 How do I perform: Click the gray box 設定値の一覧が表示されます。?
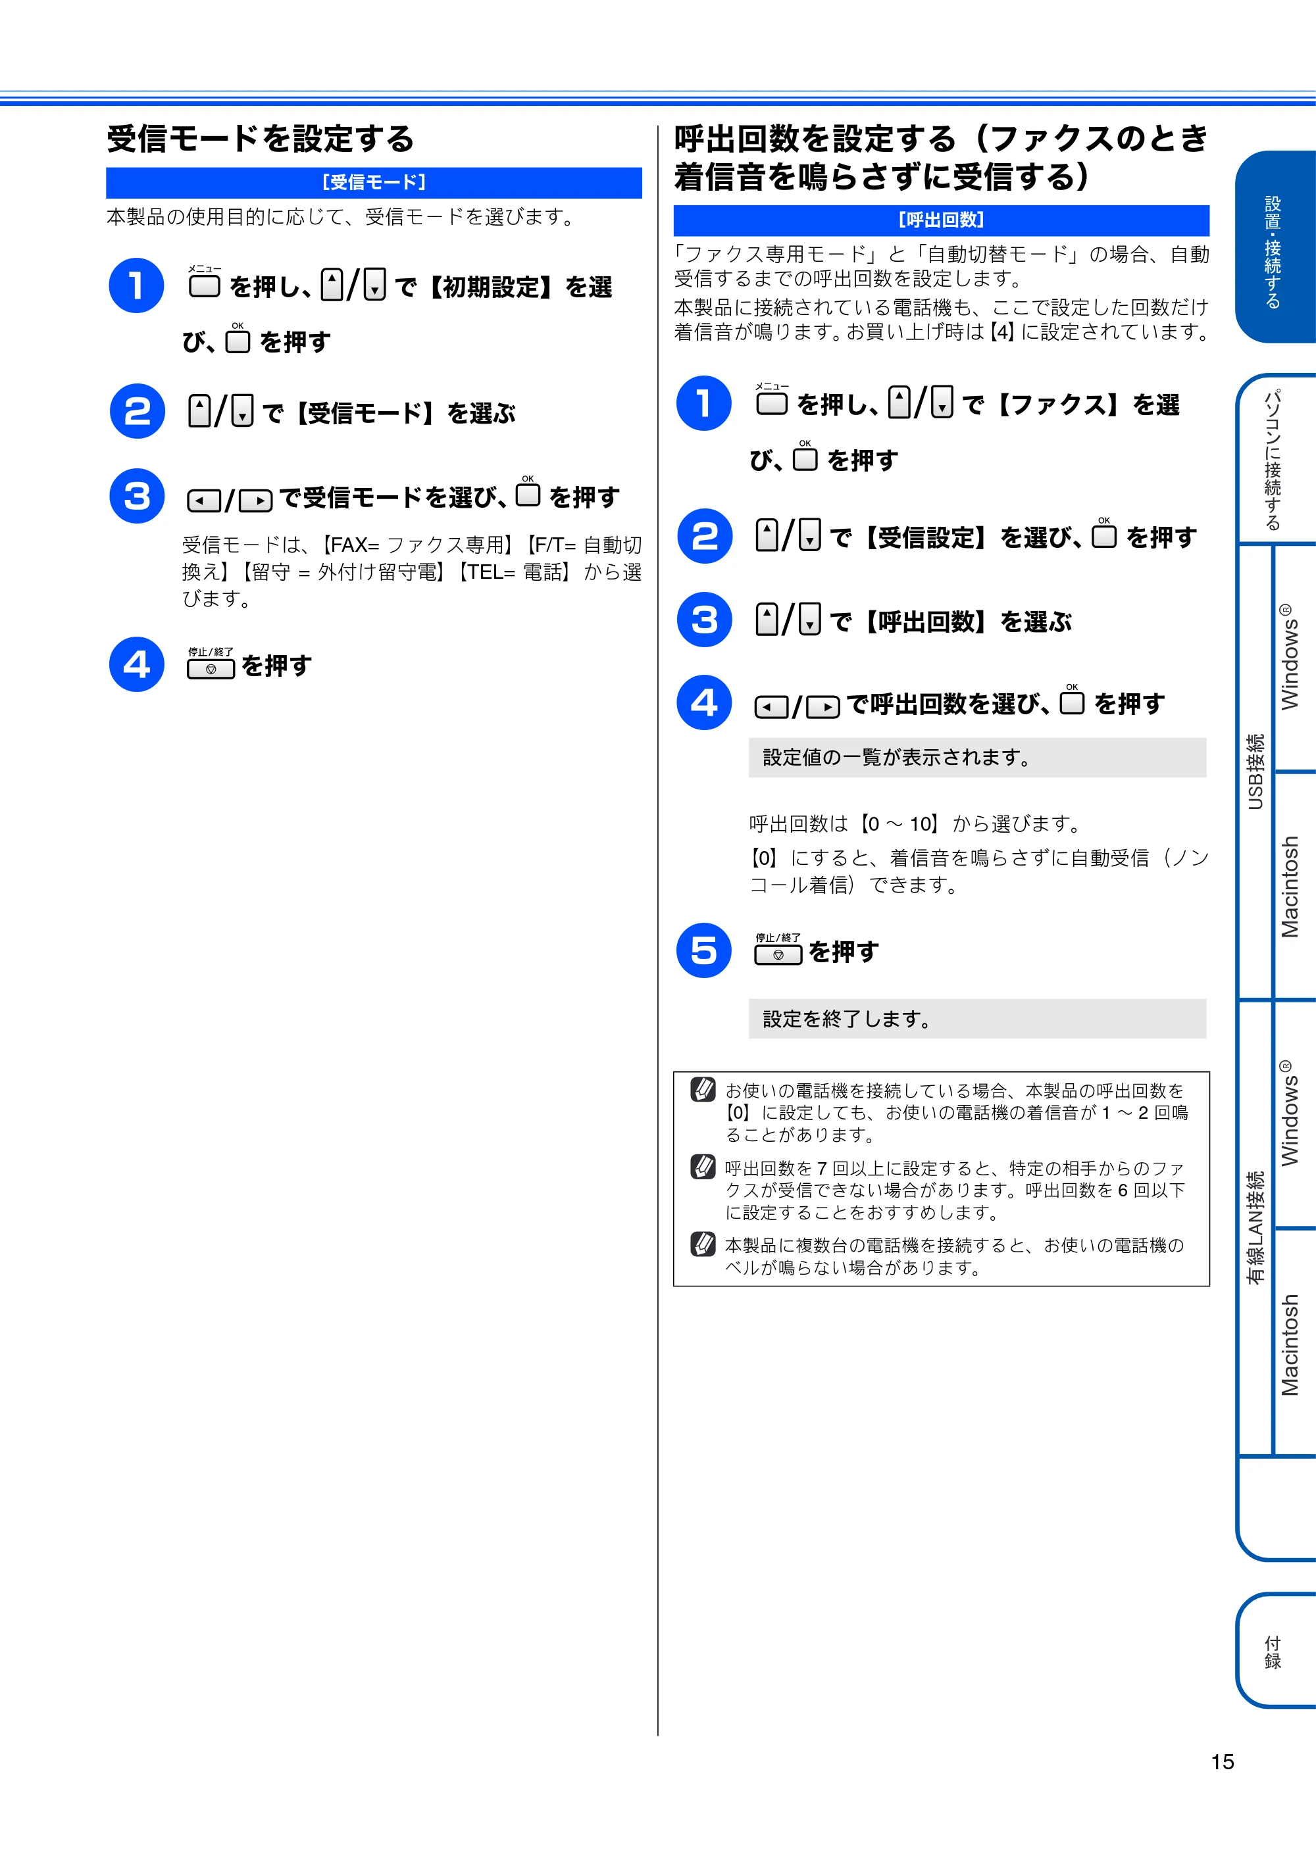click(x=977, y=758)
